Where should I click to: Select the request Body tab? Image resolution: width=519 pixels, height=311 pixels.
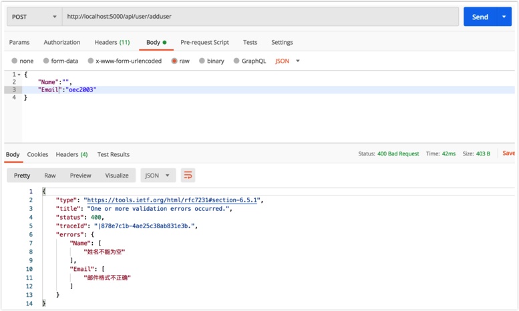coord(156,42)
